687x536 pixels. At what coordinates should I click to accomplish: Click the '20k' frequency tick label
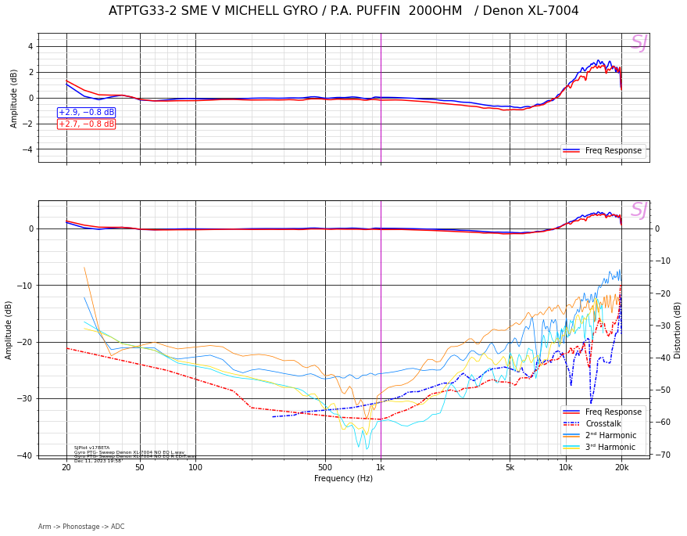pyautogui.click(x=621, y=468)
